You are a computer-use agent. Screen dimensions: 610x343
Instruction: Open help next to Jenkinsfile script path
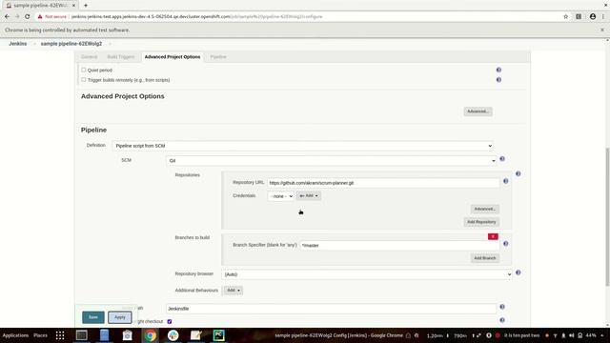(502, 307)
